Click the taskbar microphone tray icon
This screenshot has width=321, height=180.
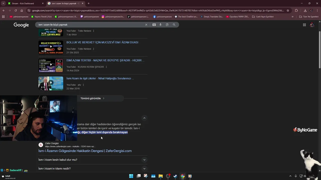coord(296,176)
